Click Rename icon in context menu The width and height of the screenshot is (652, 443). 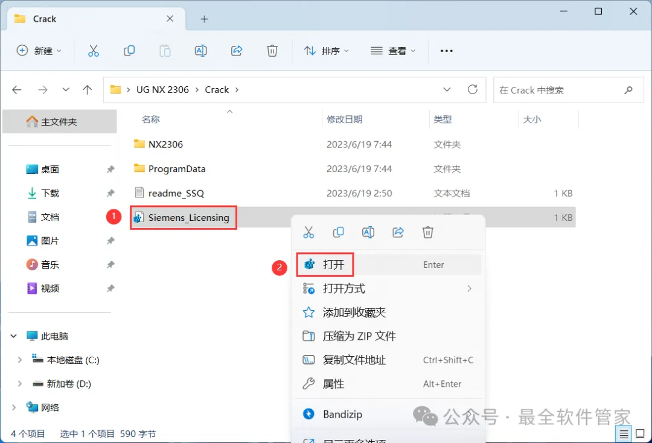(x=368, y=232)
